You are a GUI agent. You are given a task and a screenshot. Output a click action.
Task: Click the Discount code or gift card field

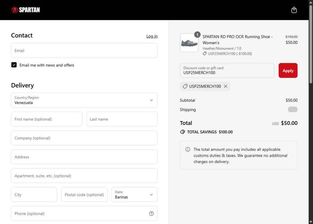pos(227,70)
